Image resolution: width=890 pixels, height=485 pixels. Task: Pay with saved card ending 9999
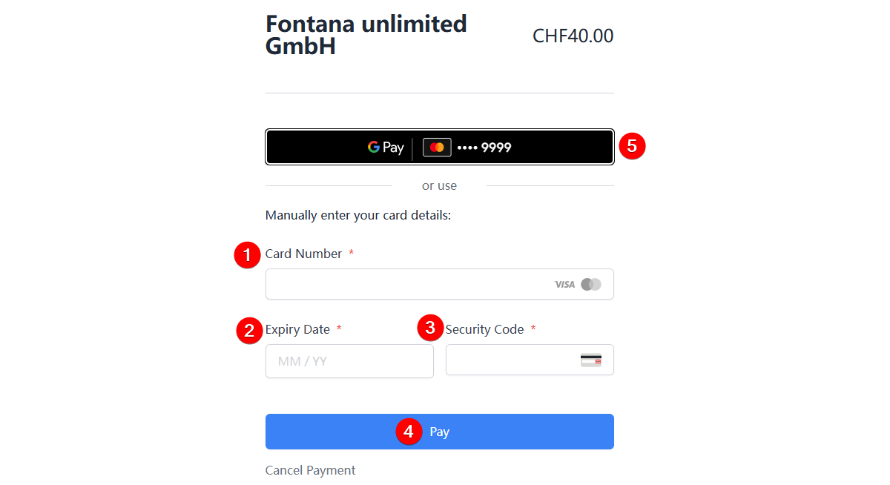[484, 148]
